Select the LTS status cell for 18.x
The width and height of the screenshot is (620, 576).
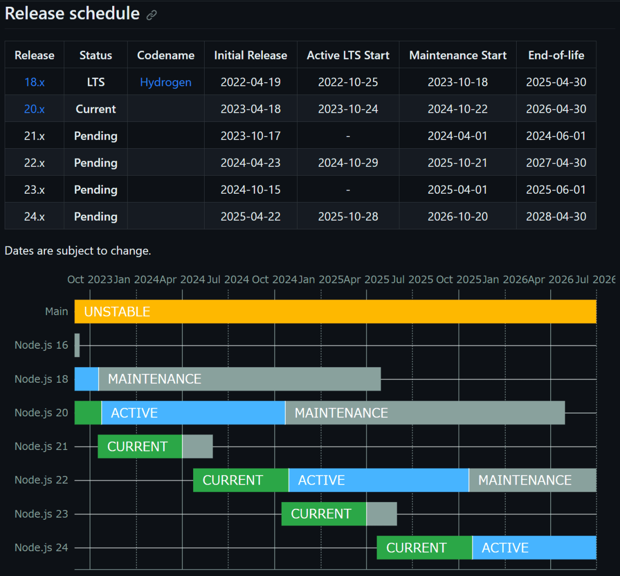click(x=96, y=82)
